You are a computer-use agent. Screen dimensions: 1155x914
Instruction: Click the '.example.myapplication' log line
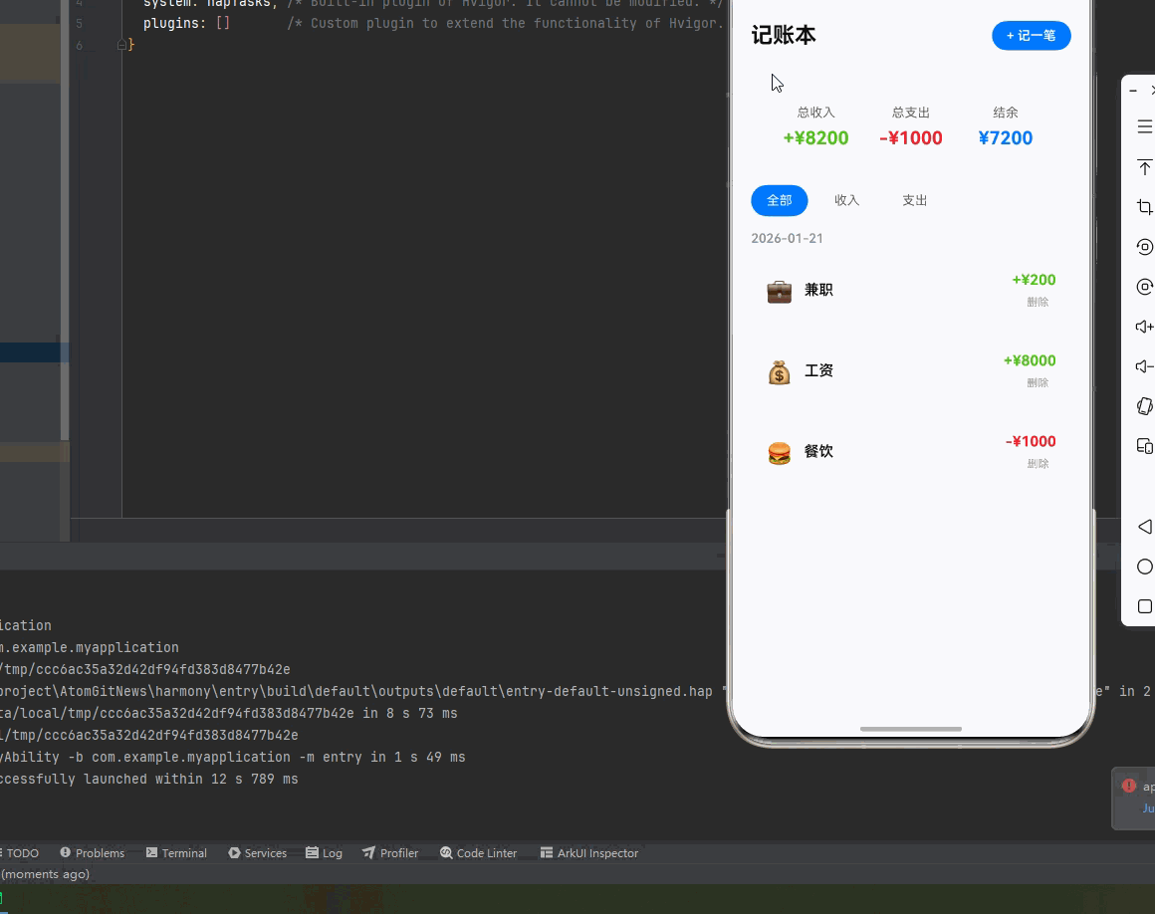[90, 647]
